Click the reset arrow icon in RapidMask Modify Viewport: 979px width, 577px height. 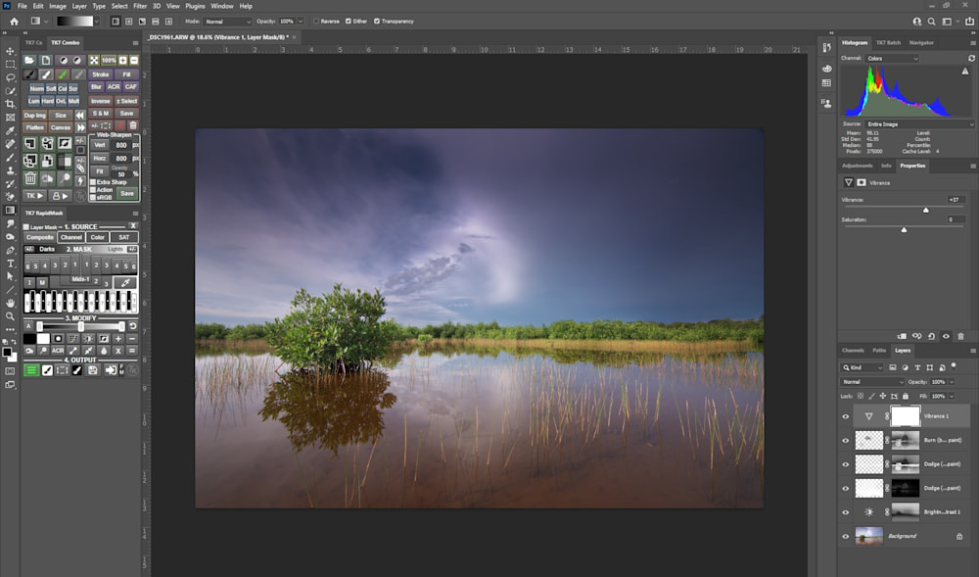(x=132, y=326)
